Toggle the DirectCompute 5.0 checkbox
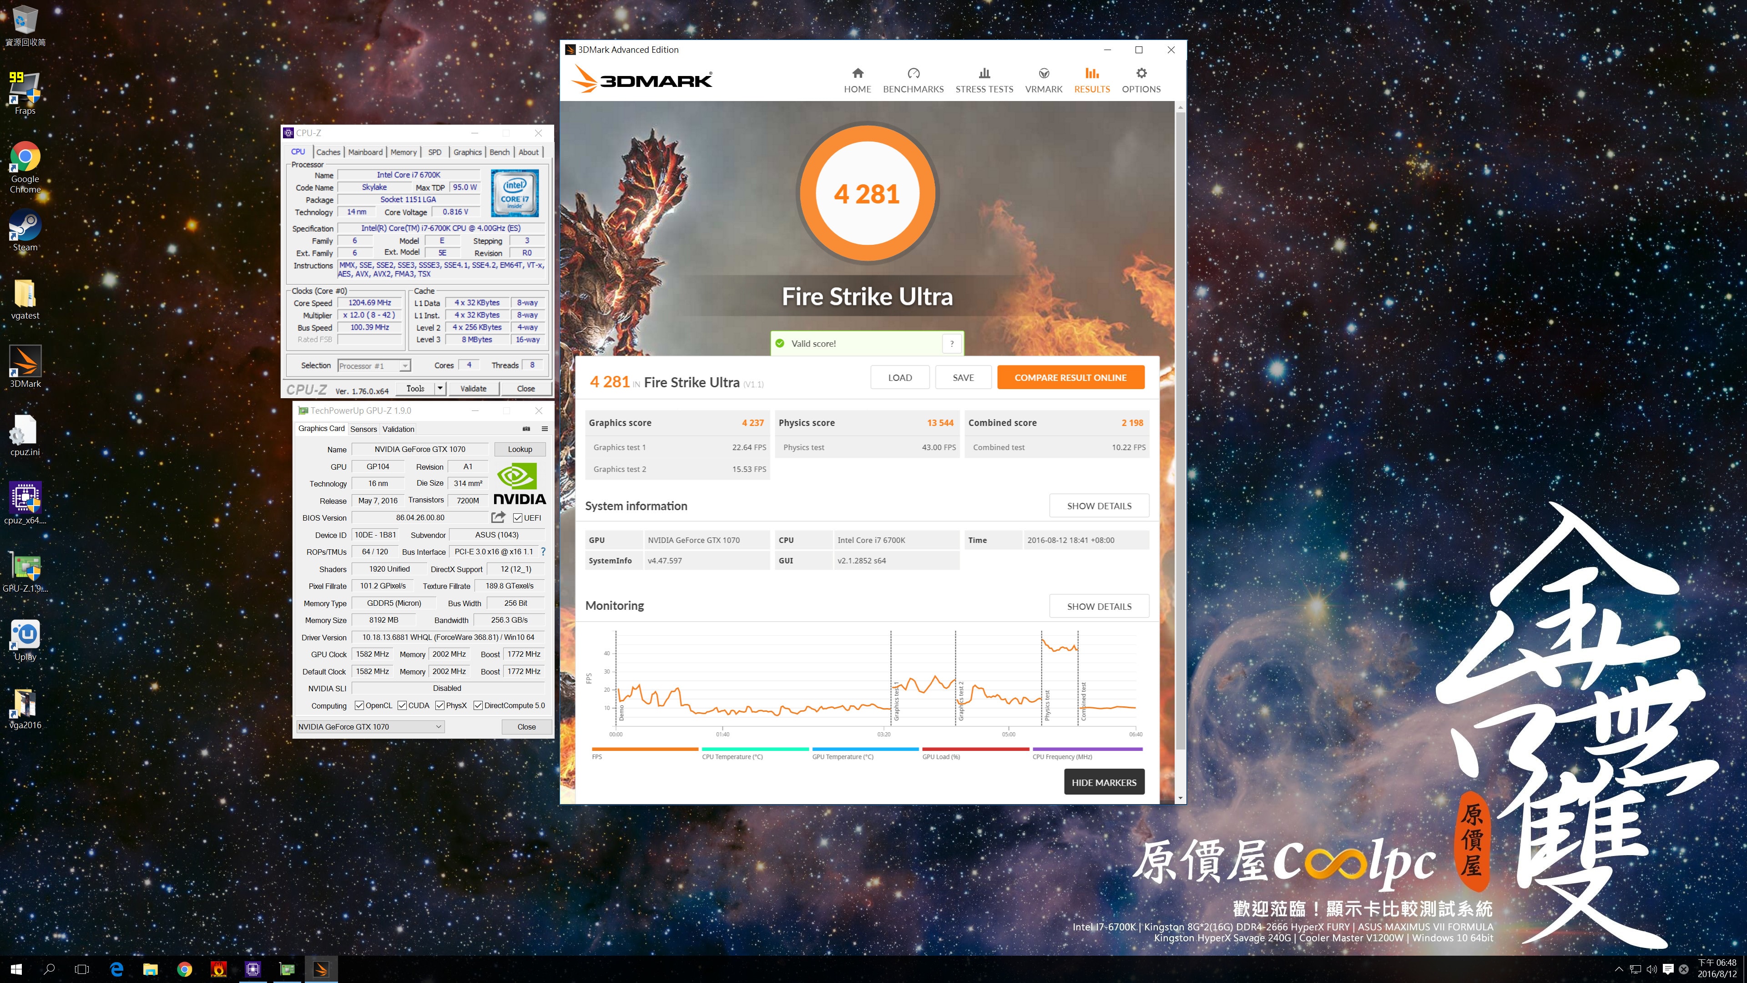The width and height of the screenshot is (1747, 983). coord(478,705)
